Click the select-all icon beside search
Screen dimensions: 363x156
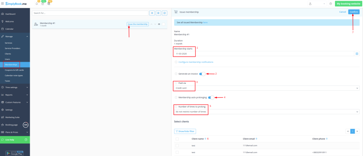164,13
